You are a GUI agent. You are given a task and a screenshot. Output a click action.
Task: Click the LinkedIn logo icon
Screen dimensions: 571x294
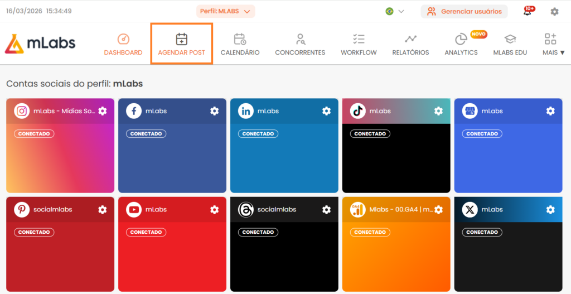point(246,111)
